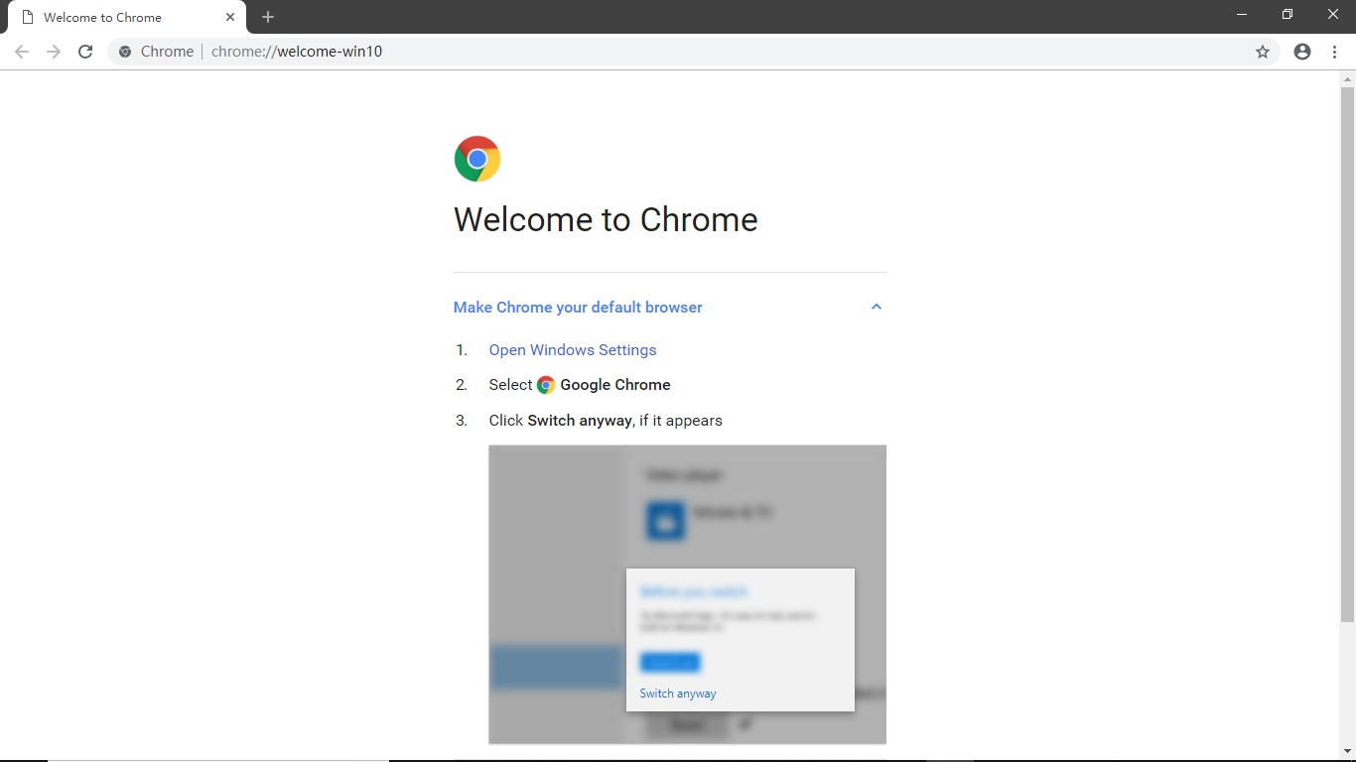
Task: Restore down the Chrome window
Action: tap(1288, 14)
